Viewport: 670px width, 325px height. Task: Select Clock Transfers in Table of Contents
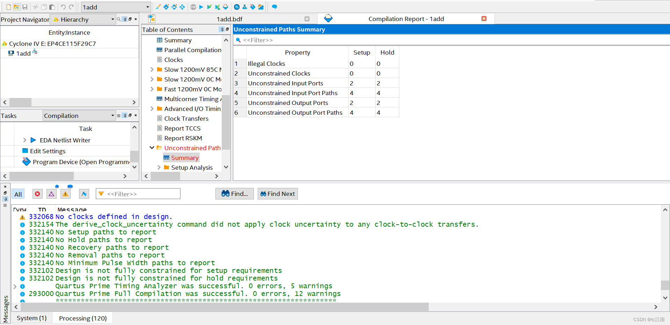pos(186,119)
